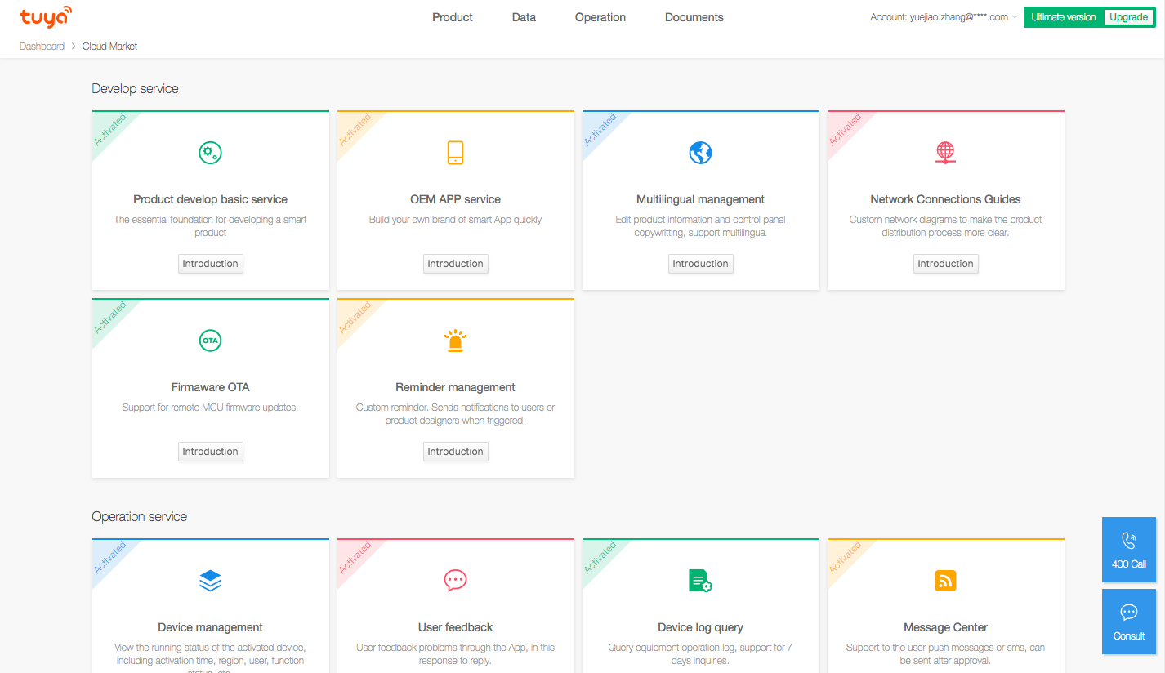
Task: Select the Reminder management title
Action: 456,387
